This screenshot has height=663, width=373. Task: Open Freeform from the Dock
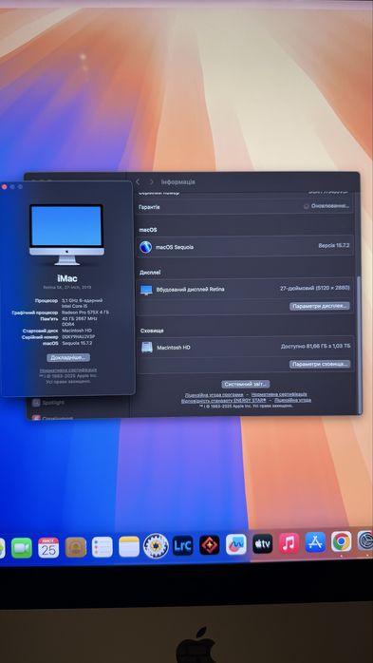236,544
